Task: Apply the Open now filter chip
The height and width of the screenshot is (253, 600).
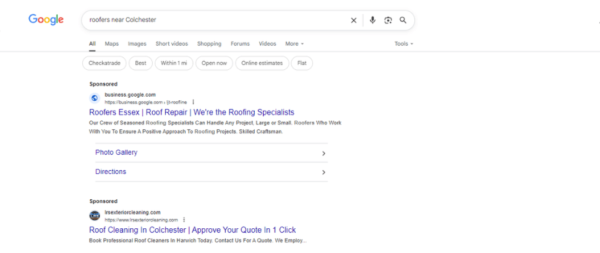Action: point(214,63)
